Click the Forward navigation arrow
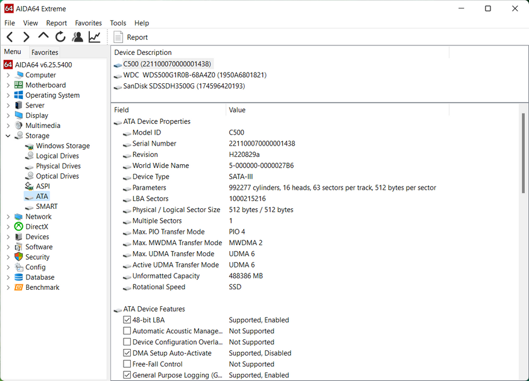The width and height of the screenshot is (529, 381). [26, 37]
